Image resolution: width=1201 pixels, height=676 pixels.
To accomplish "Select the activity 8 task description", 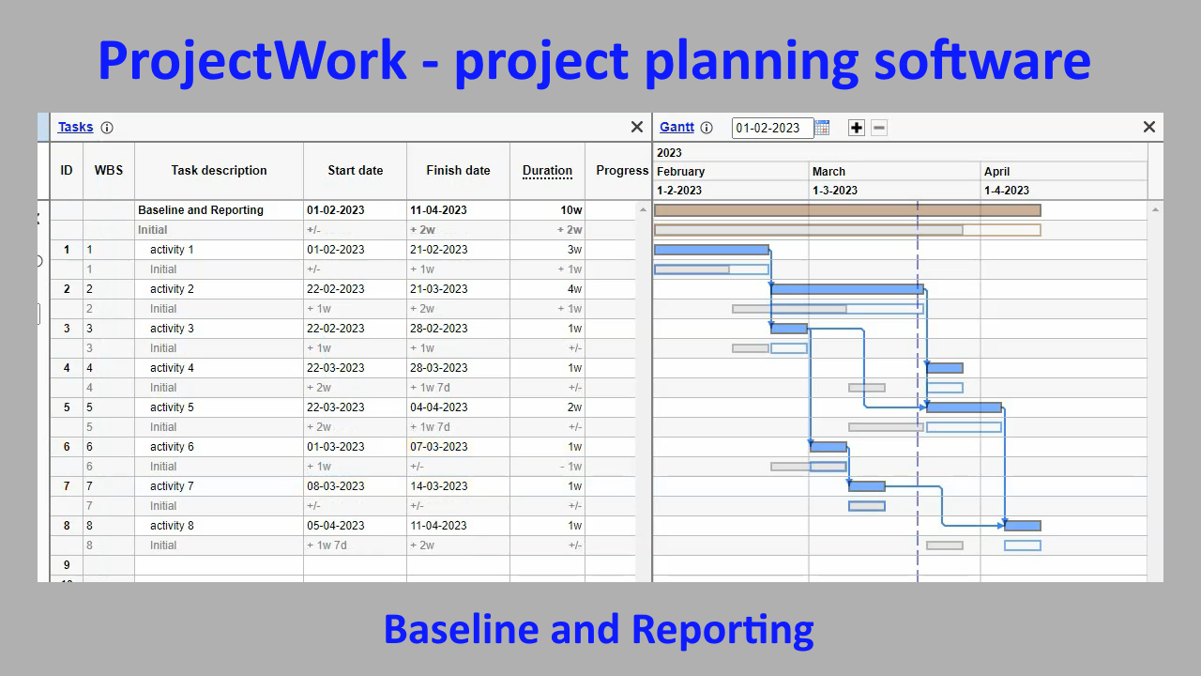I will coord(172,526).
